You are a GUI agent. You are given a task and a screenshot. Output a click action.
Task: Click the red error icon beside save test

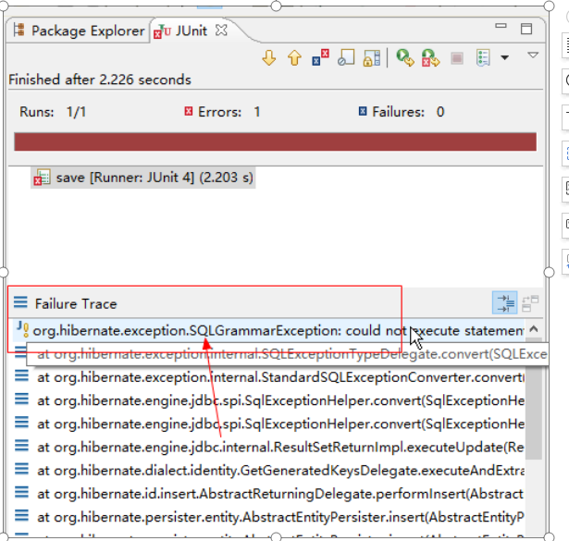click(x=42, y=178)
